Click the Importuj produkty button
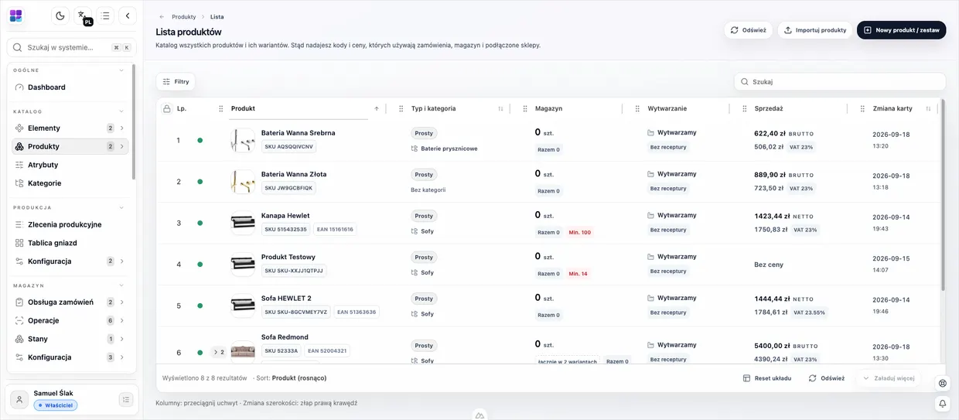The width and height of the screenshot is (959, 420). tap(814, 30)
